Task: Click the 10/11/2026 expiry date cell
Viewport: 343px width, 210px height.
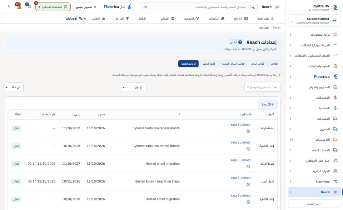Action: tap(71, 181)
